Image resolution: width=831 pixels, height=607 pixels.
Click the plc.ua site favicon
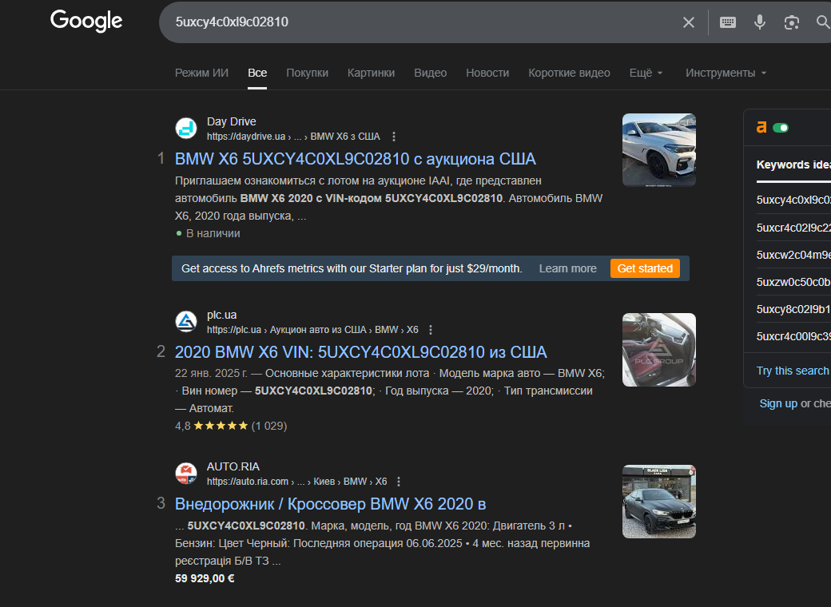[x=186, y=322]
